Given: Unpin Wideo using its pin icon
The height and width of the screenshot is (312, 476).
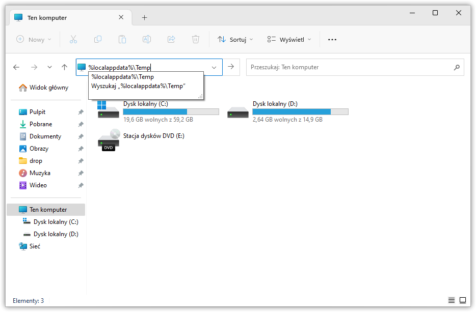Looking at the screenshot, I should (x=81, y=185).
